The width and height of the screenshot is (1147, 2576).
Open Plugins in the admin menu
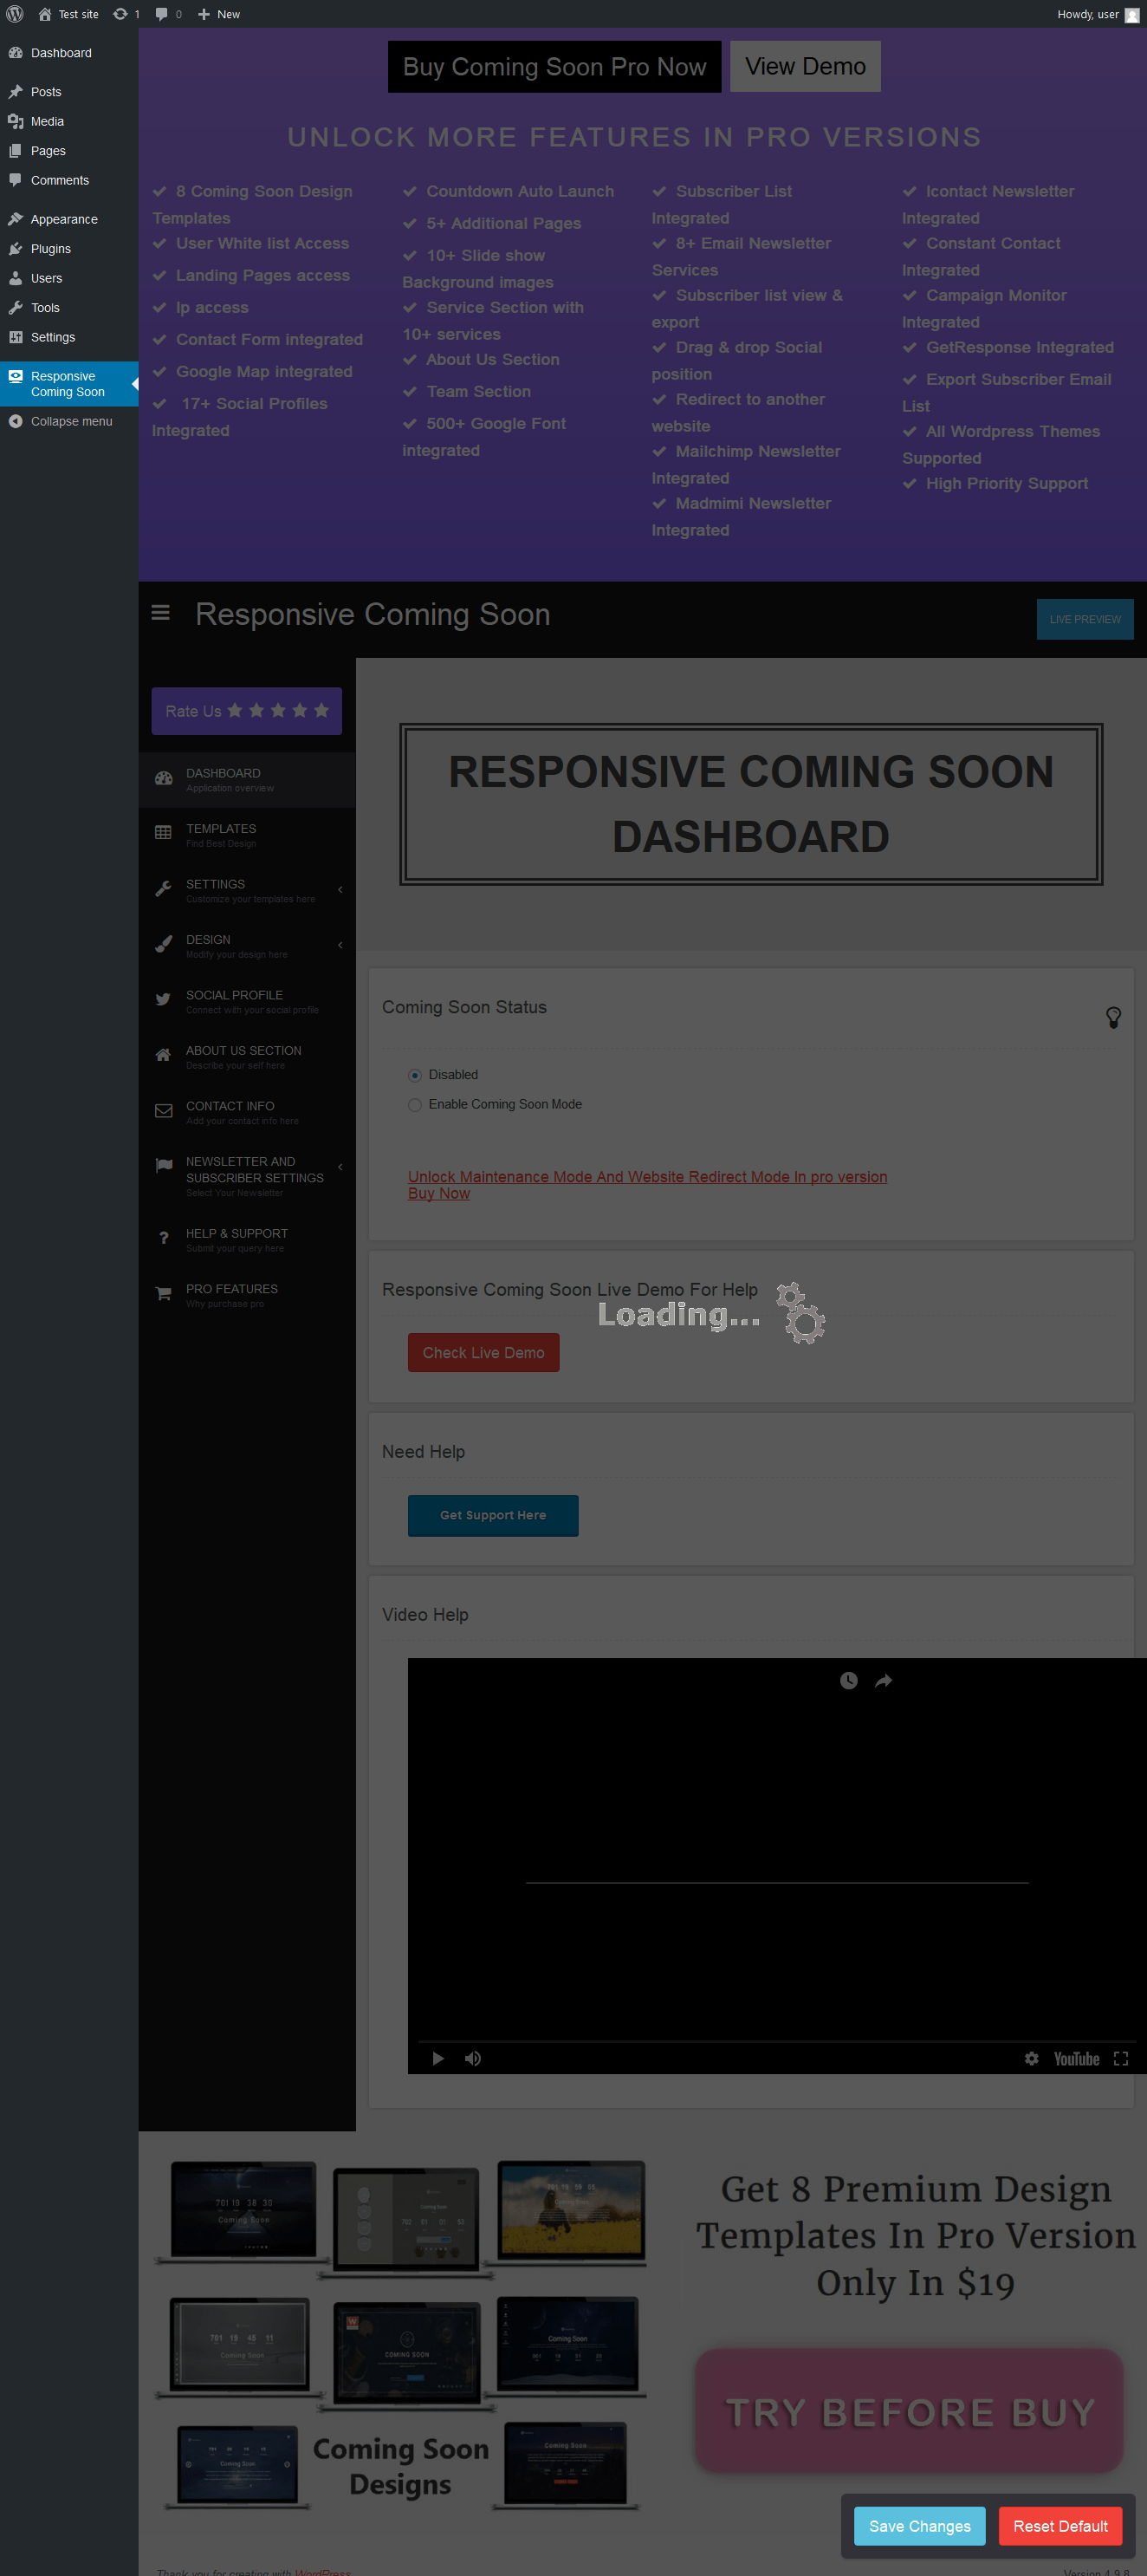click(69, 249)
